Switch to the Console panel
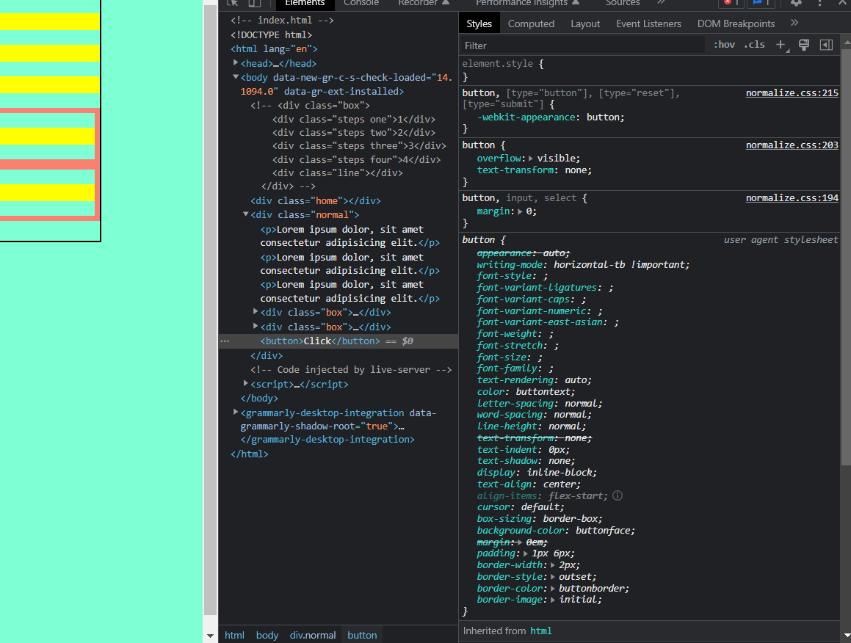The height and width of the screenshot is (643, 851). point(361,3)
